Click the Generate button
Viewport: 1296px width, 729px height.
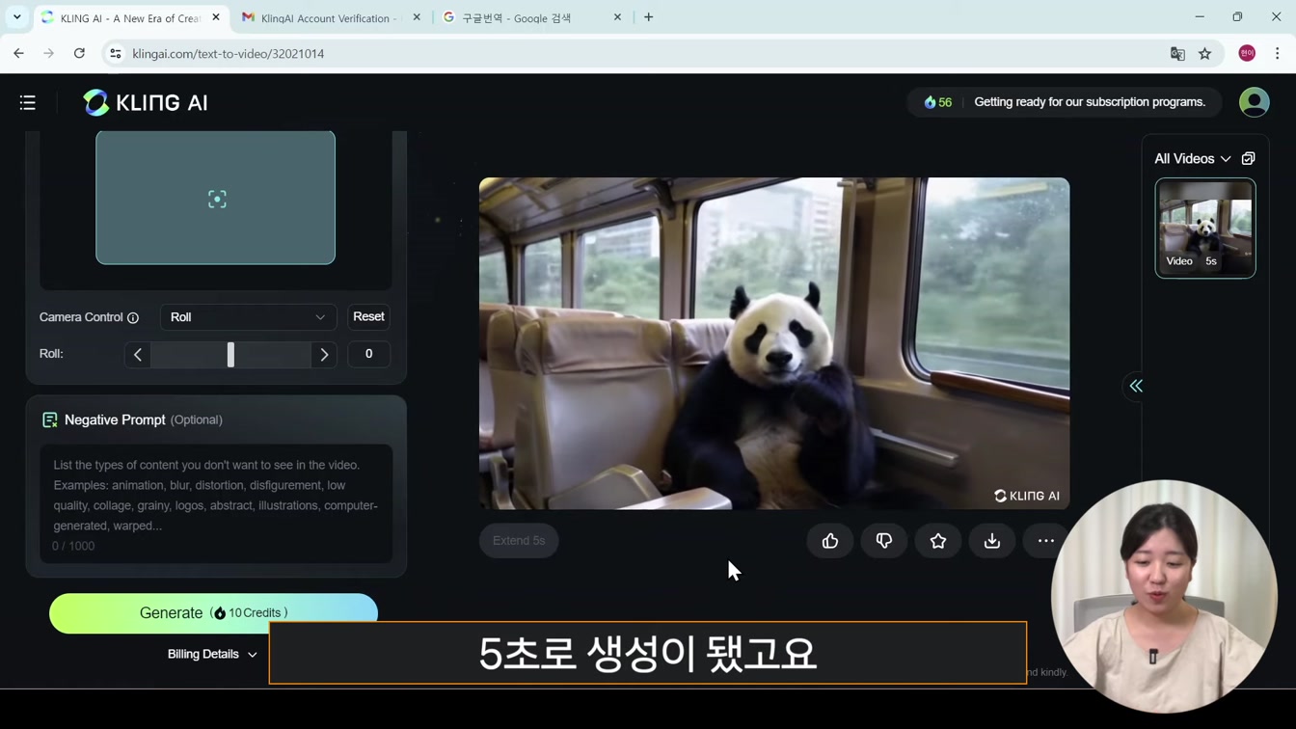click(213, 613)
